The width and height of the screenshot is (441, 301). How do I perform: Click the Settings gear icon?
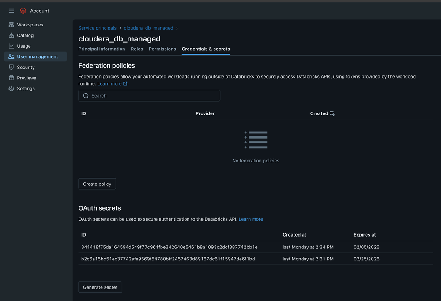click(11, 89)
